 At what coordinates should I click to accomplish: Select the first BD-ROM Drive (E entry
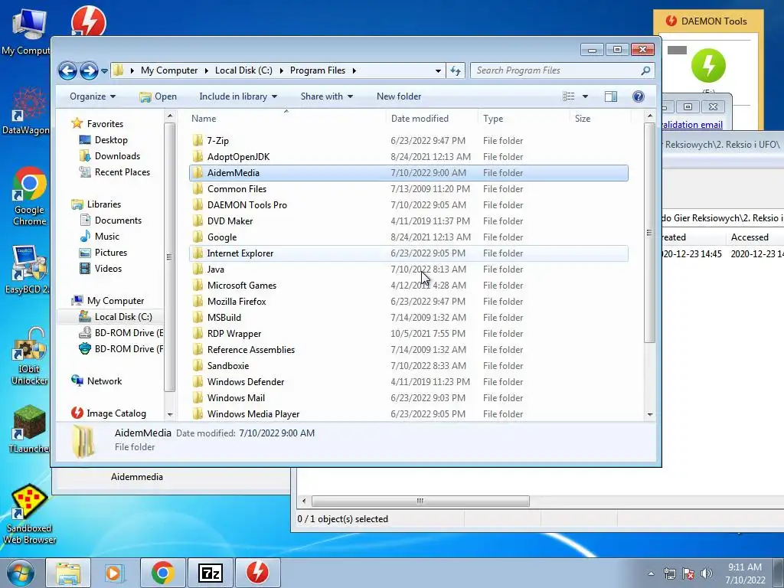click(x=121, y=333)
